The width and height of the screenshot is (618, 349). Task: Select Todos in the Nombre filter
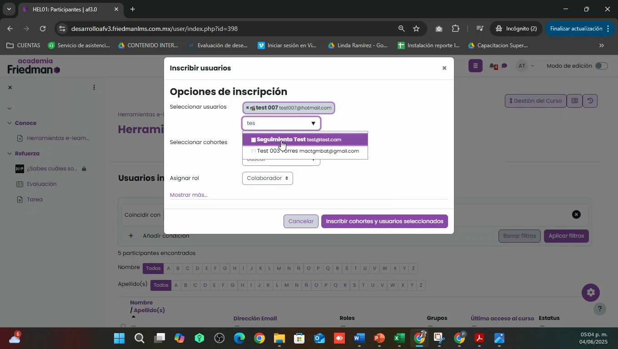pyautogui.click(x=153, y=268)
